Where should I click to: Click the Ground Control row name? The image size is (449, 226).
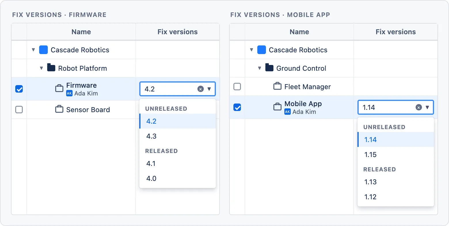click(301, 68)
